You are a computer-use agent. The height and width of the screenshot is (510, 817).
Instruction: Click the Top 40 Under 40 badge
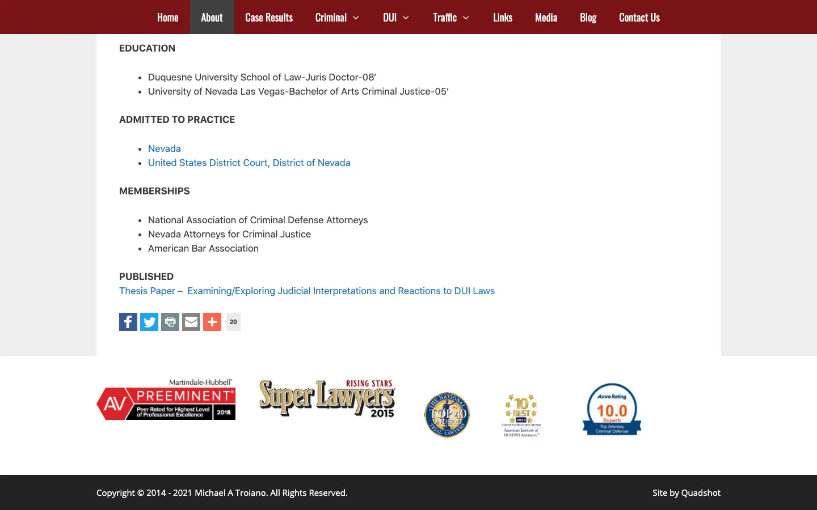click(x=447, y=415)
